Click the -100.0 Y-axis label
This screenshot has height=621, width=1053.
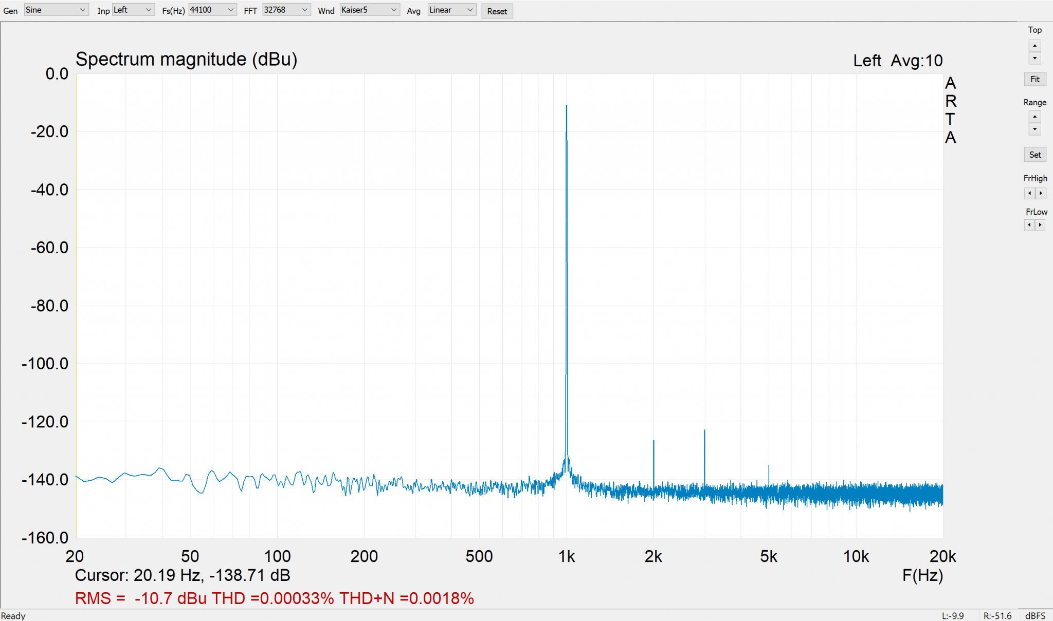45,364
